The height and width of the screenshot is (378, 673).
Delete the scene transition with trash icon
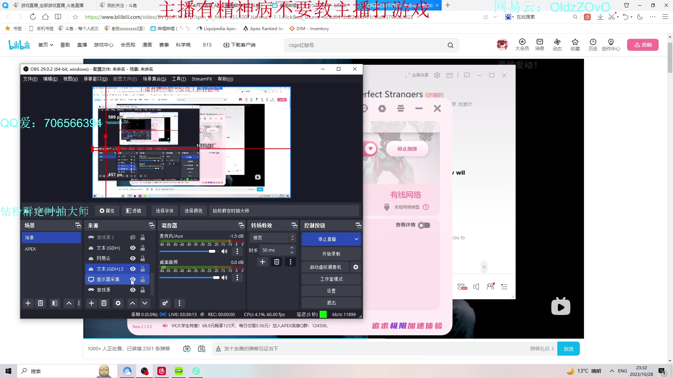277,262
